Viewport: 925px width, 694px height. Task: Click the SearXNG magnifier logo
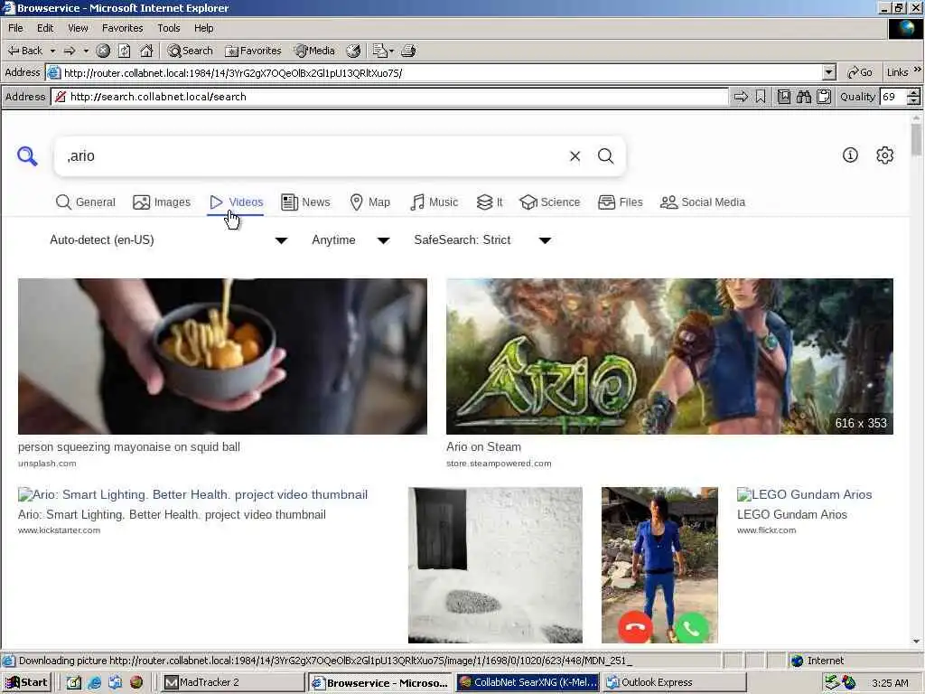[27, 156]
